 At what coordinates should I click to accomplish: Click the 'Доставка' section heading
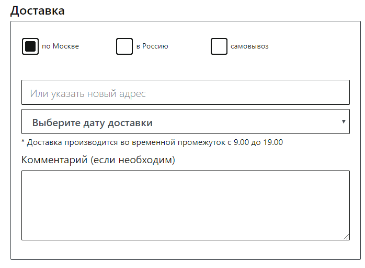pyautogui.click(x=38, y=10)
